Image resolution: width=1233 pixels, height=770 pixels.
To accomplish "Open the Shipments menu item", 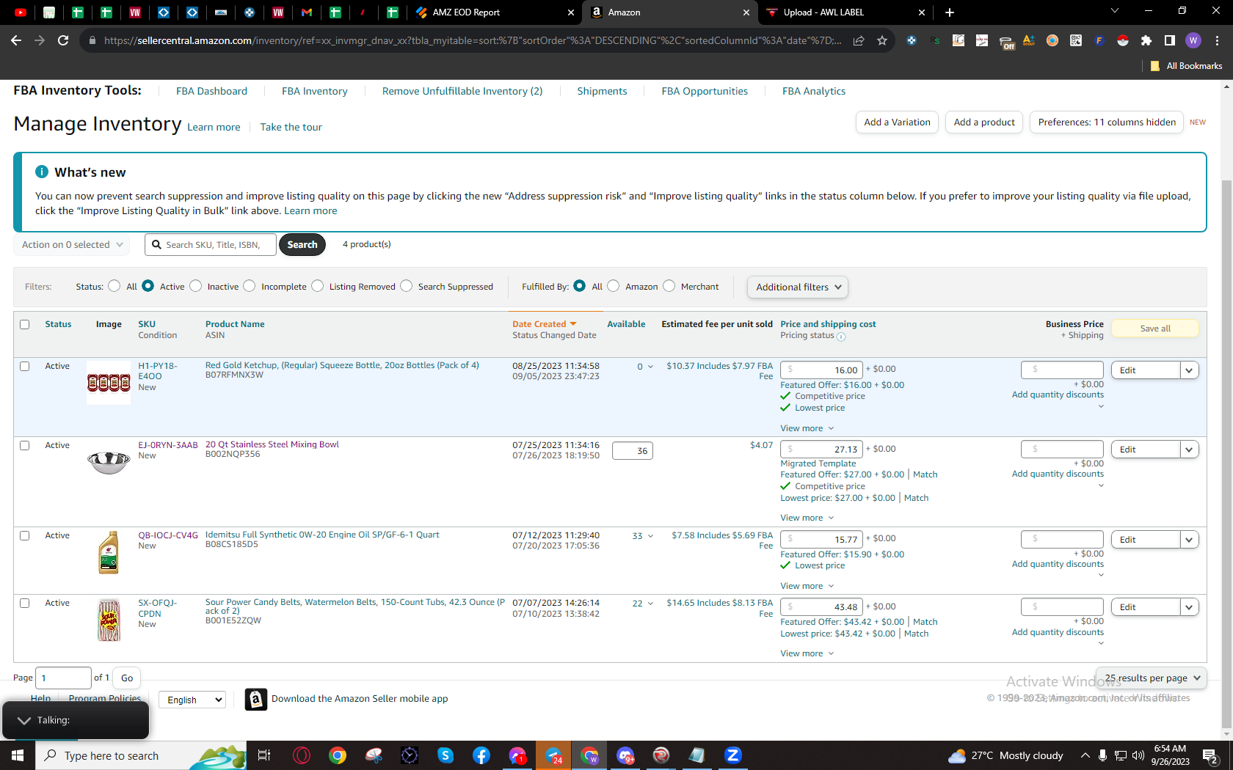I will (602, 91).
